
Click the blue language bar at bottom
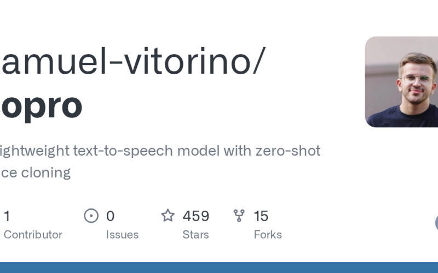click(x=219, y=268)
